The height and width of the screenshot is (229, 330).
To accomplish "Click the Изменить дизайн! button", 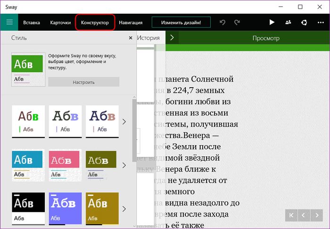I will [181, 22].
